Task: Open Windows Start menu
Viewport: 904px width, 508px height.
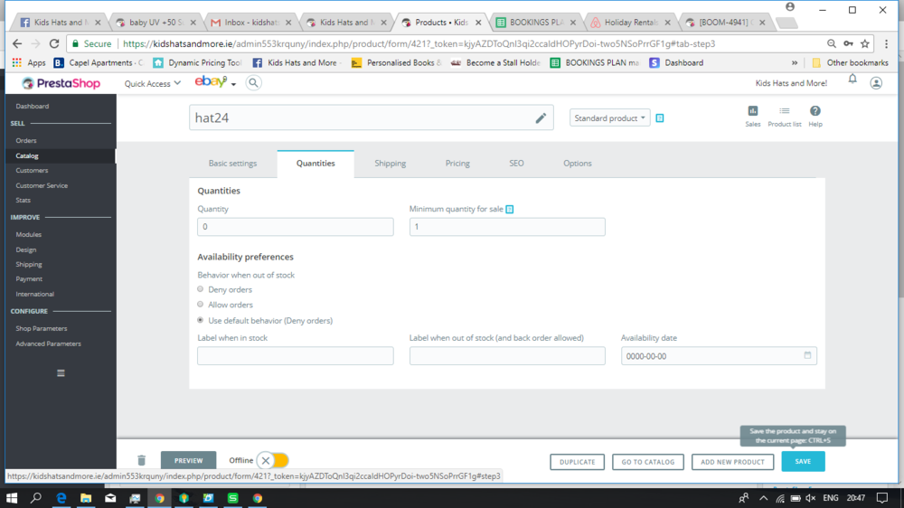Action: point(12,498)
